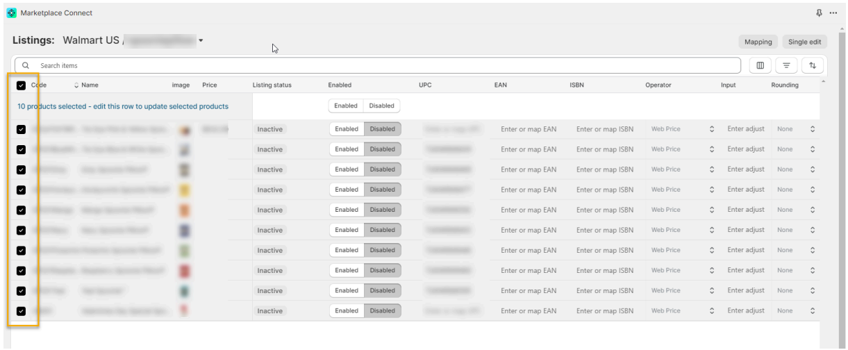Viewport: 848px width, 350px height.
Task: Open Rounding None dropdown in first product row
Action: 796,129
